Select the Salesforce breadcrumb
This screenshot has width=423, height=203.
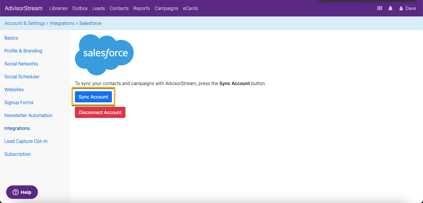pos(90,23)
